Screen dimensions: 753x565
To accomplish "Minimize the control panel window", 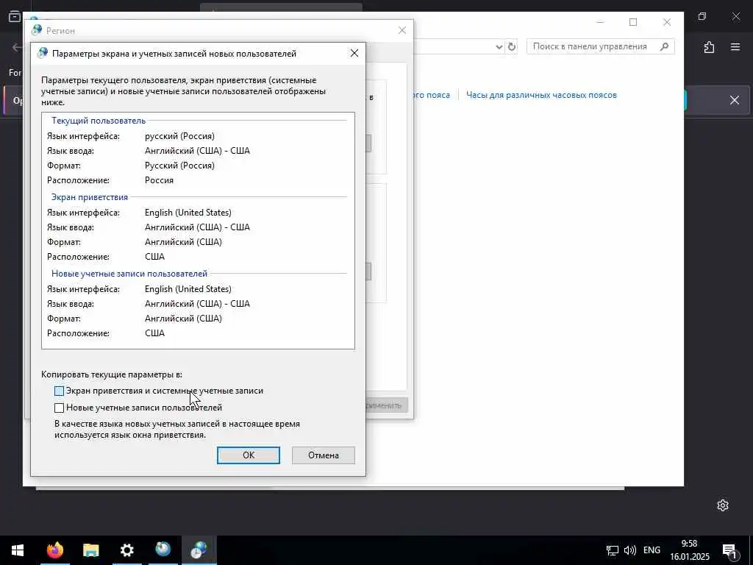I will tap(600, 22).
